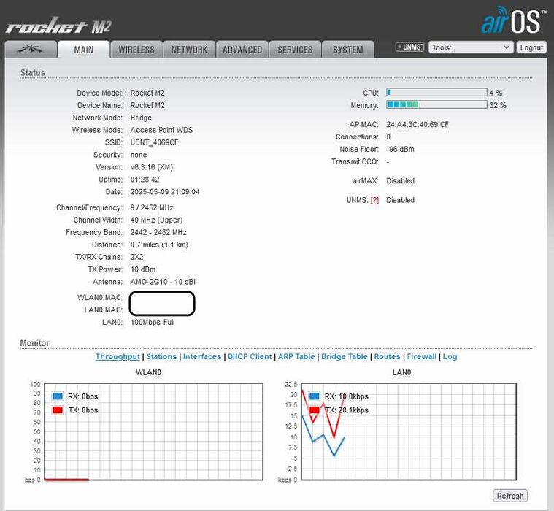The height and width of the screenshot is (511, 554).
Task: Click the date value 2025-05-09 21:09:04
Action: pos(165,192)
